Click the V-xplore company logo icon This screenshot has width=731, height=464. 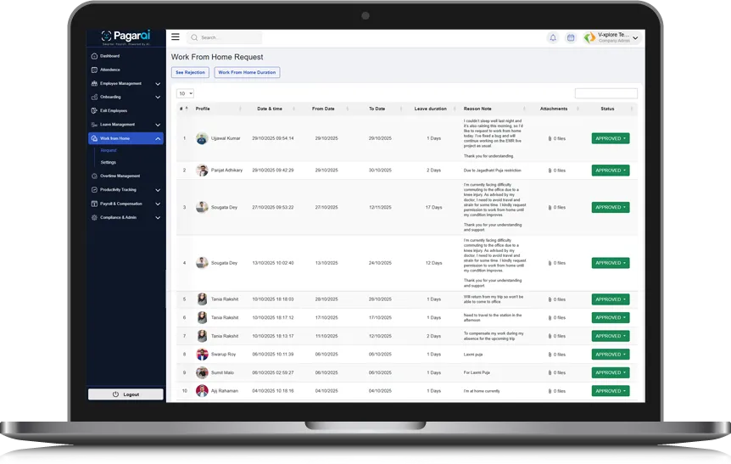(589, 37)
